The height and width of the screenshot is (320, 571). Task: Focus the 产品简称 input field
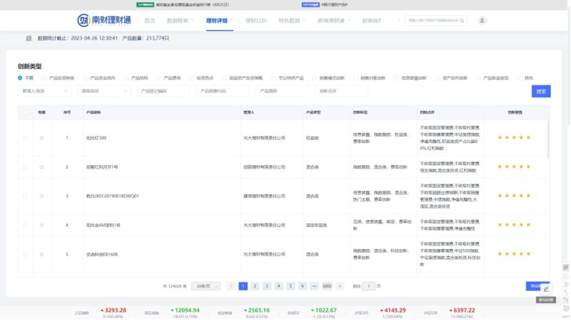[282, 91]
